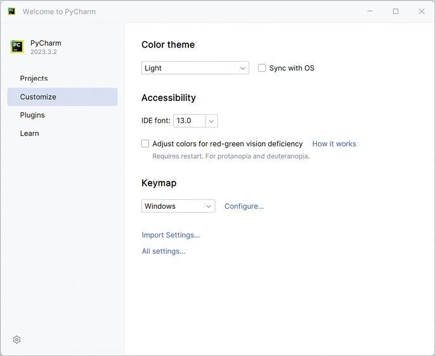Image resolution: width=435 pixels, height=356 pixels.
Task: Switch to the Projects tab
Action: (x=62, y=78)
